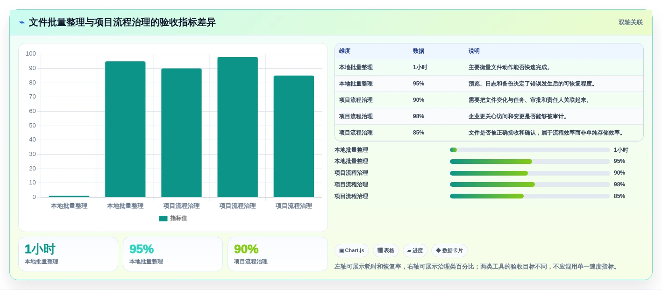This screenshot has height=290, width=662.
Task: Select the chart bar reaching 85
Action: tap(294, 136)
